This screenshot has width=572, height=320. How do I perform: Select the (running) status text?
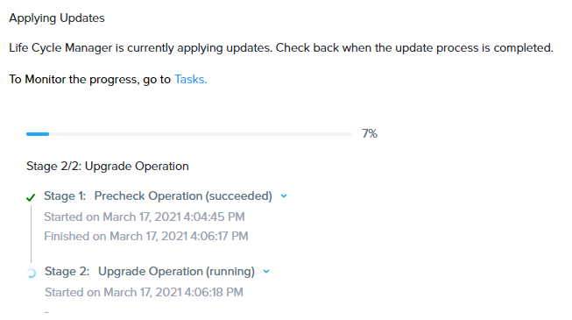(230, 272)
